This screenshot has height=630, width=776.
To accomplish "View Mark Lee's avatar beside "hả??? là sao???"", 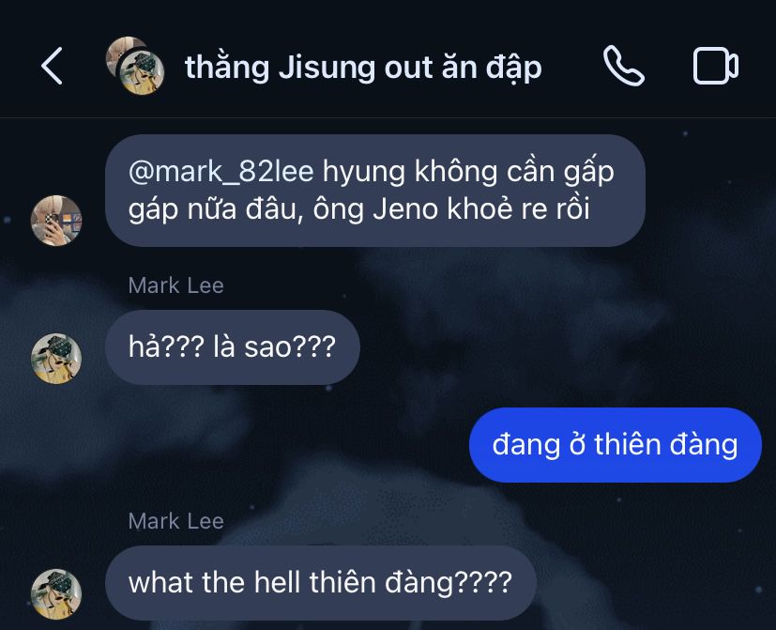I will (56, 359).
